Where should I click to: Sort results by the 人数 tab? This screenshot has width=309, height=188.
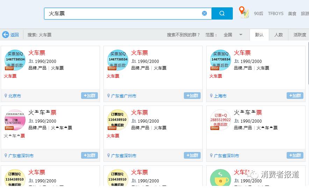pyautogui.click(x=279, y=35)
